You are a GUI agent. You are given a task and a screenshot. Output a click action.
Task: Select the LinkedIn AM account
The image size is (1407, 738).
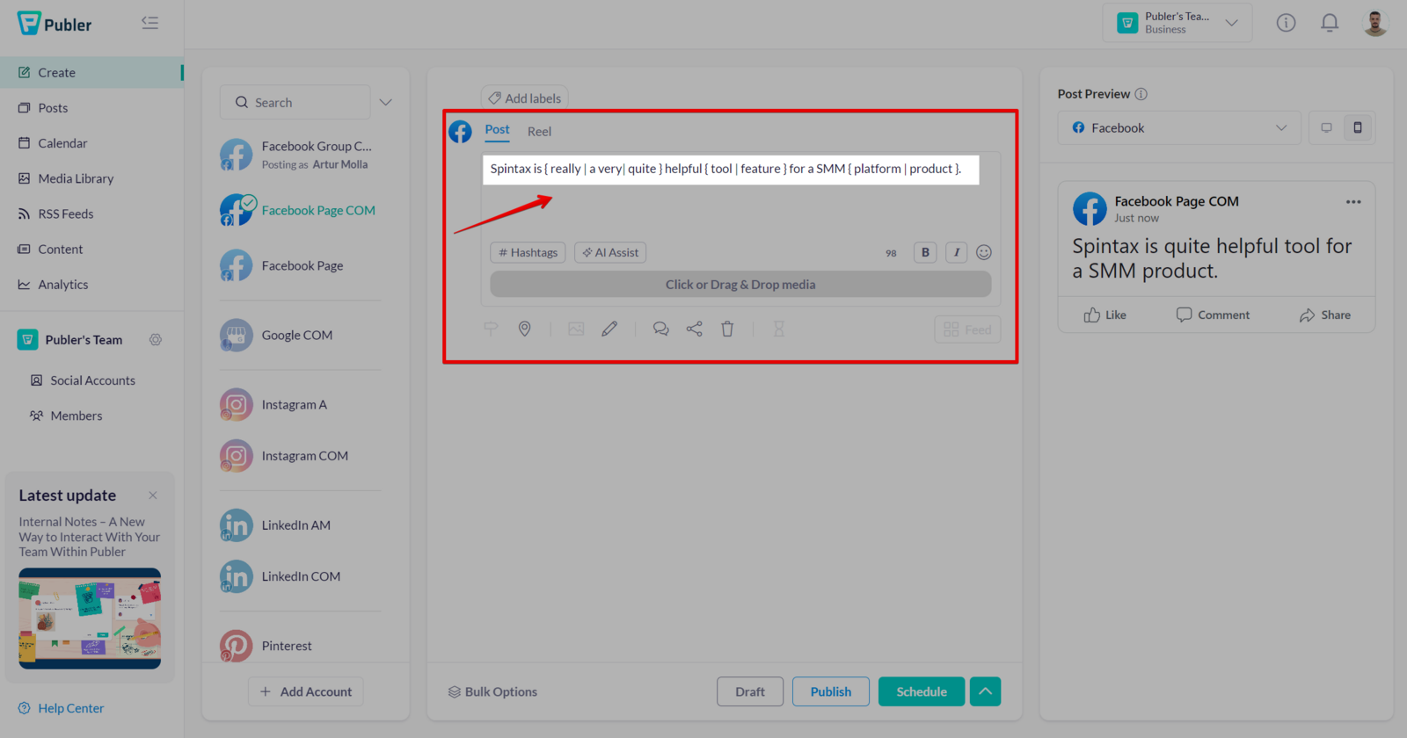[300, 525]
